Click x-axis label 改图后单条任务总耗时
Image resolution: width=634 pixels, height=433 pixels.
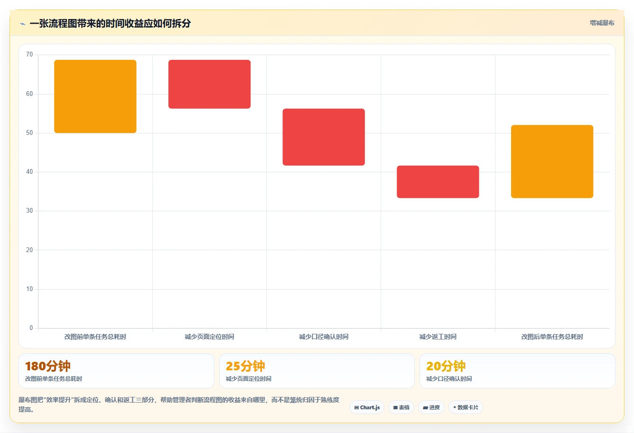click(552, 337)
